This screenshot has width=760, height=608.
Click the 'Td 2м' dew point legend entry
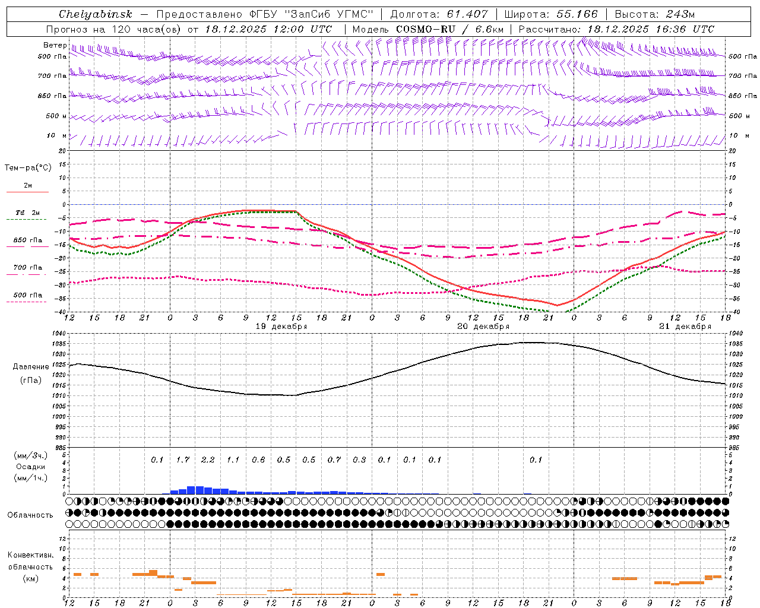28,213
